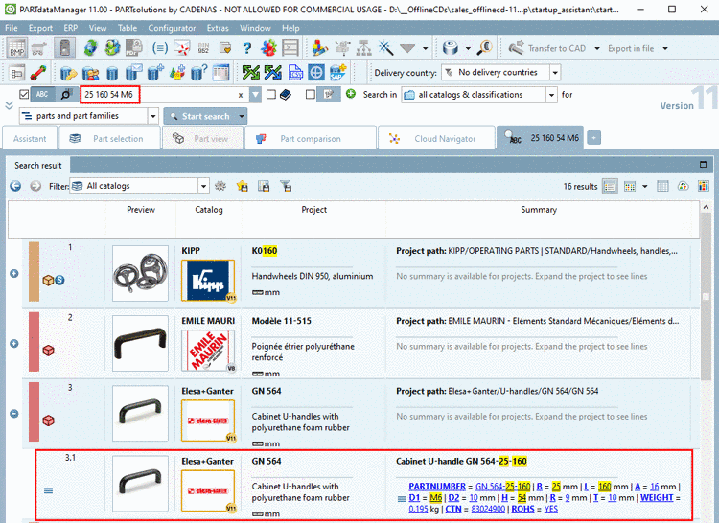Collapse the Elesa+Ganter GN 564 row
This screenshot has width=719, height=523.
coord(14,414)
